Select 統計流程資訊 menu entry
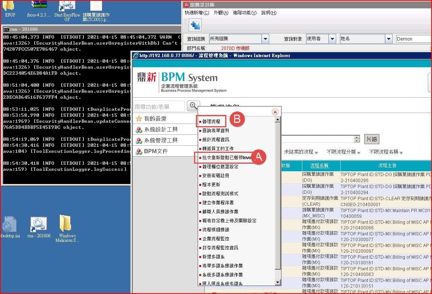This screenshot has height=294, width=432. pos(216,139)
